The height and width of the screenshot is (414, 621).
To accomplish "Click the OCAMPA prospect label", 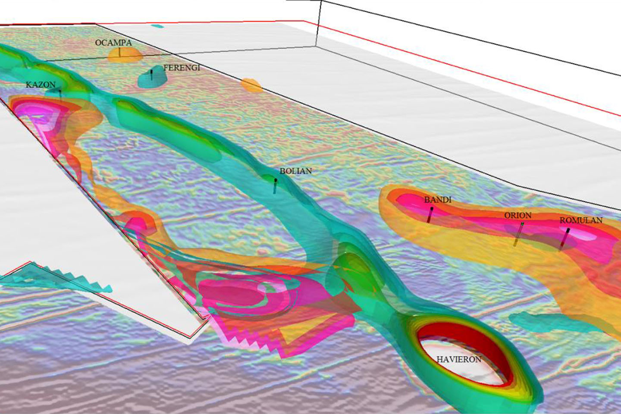I will [113, 43].
